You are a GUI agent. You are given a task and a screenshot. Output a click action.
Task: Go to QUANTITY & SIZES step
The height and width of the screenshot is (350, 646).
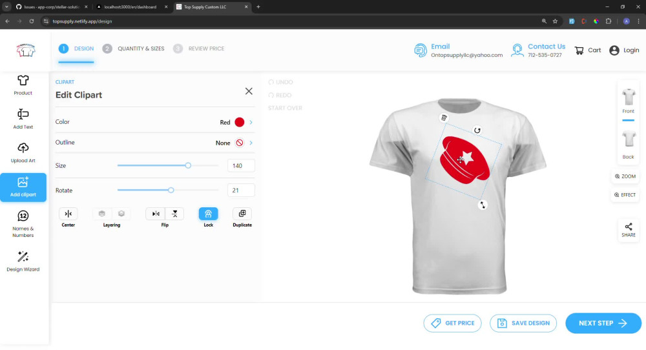[x=134, y=48]
